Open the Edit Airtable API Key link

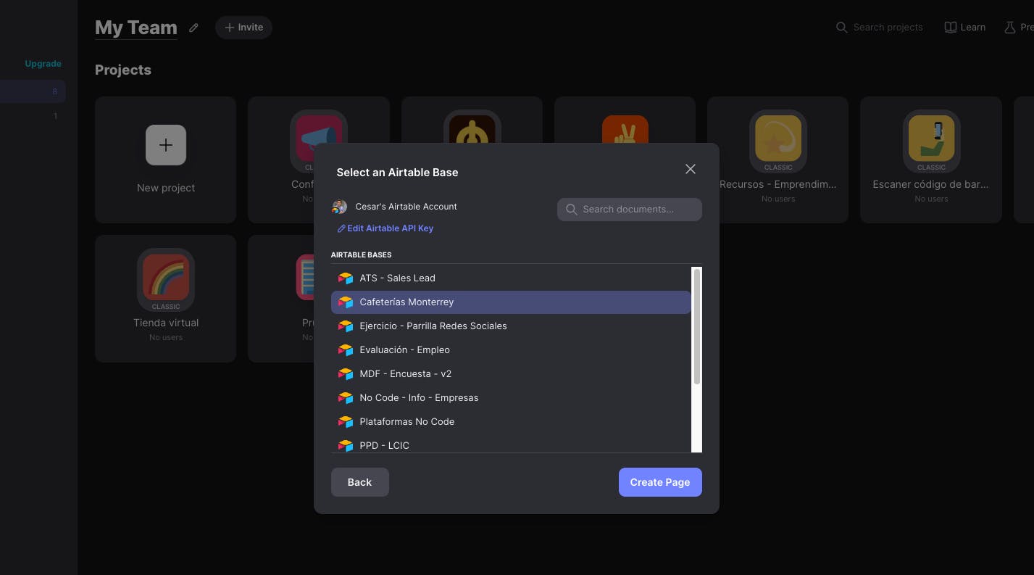click(x=385, y=228)
